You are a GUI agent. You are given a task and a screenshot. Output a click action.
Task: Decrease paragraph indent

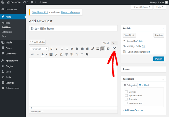tap(66, 54)
